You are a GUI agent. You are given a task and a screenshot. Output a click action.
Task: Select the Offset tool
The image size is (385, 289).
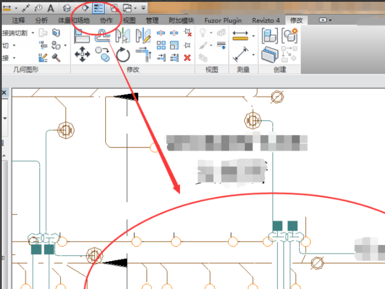[x=102, y=36]
